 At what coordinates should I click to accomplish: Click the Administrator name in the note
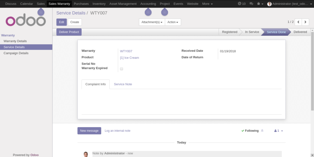(114, 153)
